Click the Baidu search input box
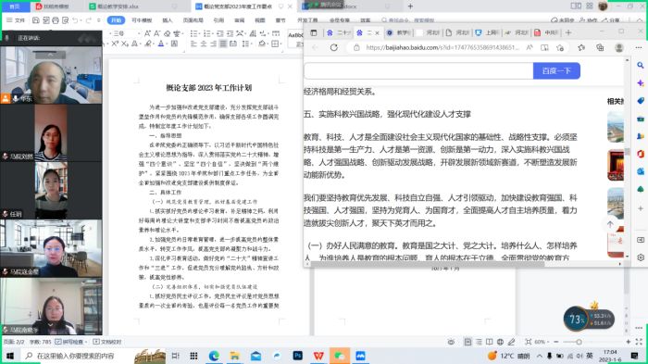Image resolution: width=648 pixels, height=364 pixels. [x=418, y=71]
